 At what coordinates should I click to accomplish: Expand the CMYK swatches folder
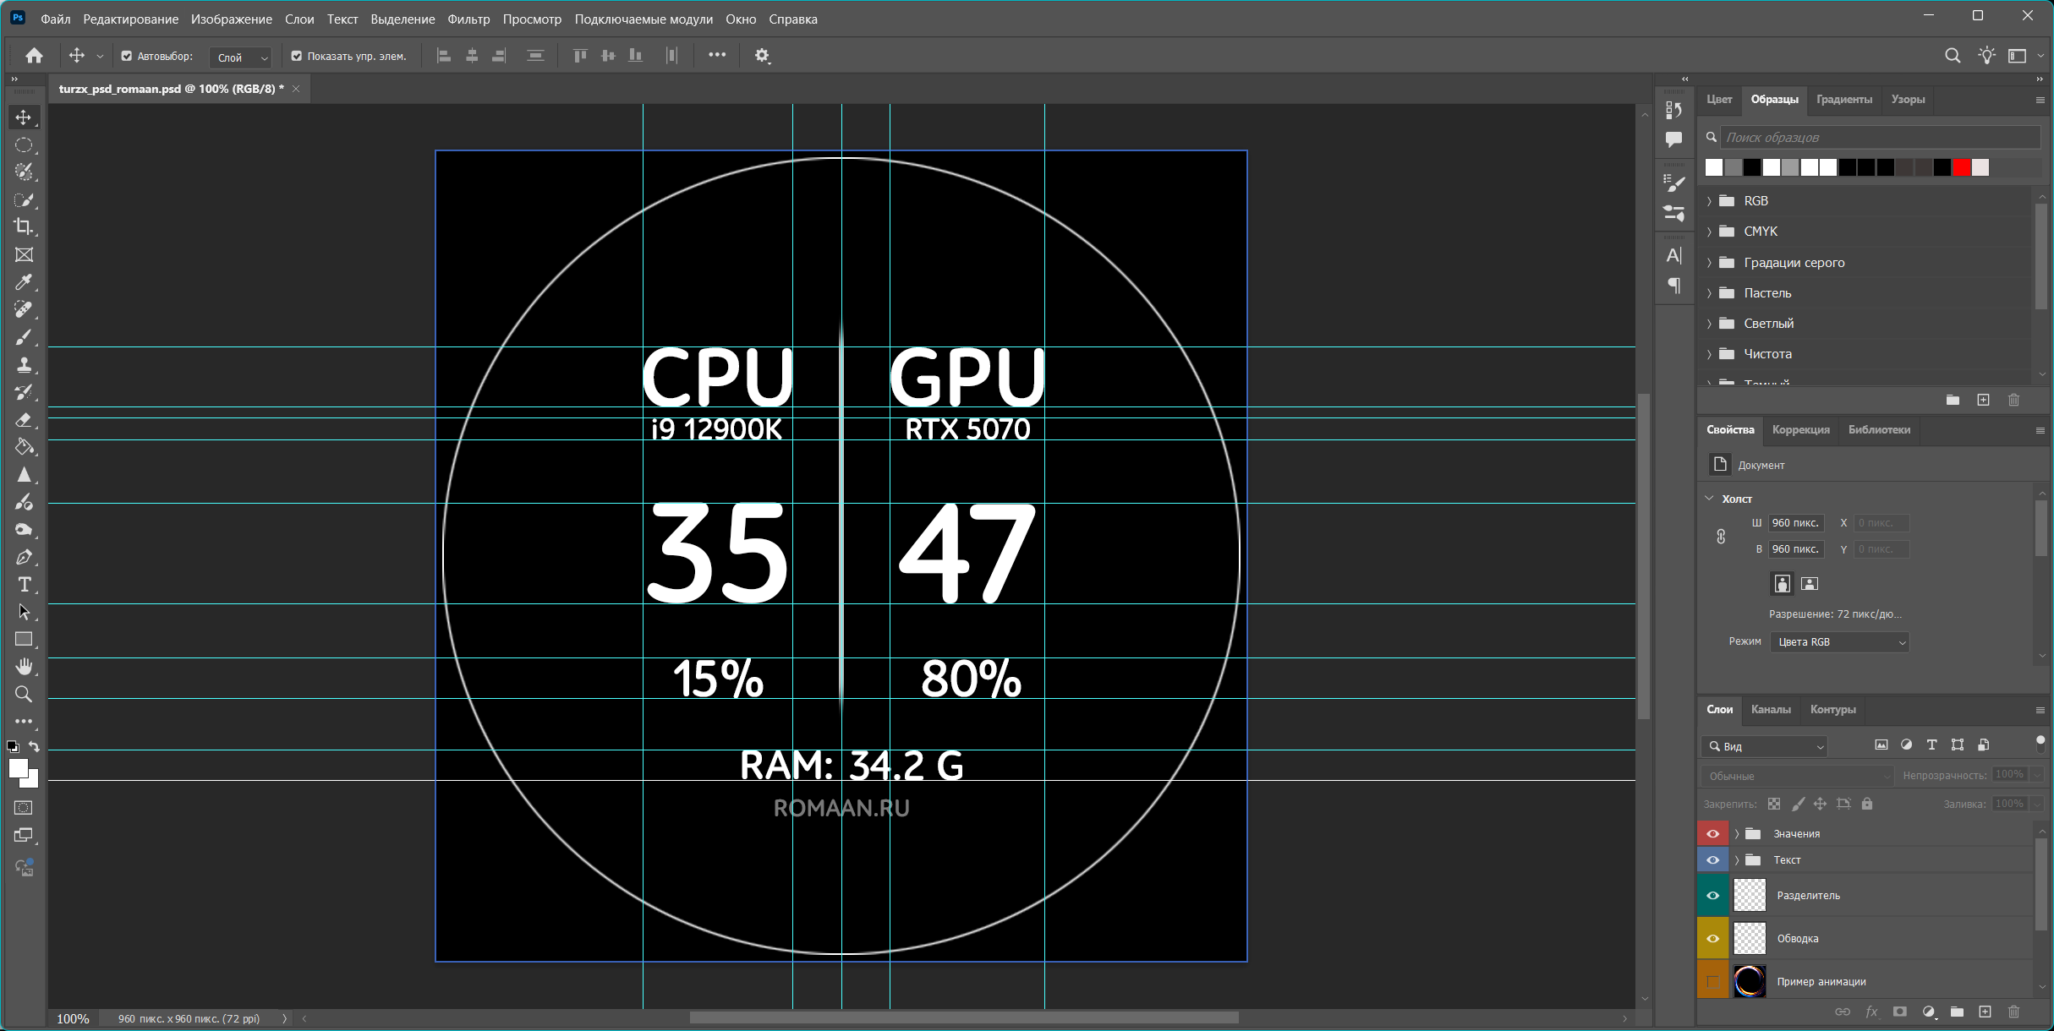click(x=1709, y=232)
